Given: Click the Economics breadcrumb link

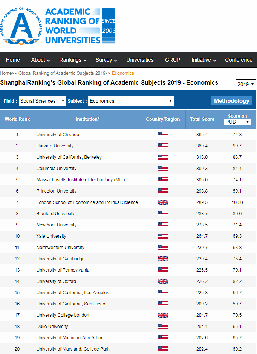Looking at the screenshot, I should tap(123, 73).
